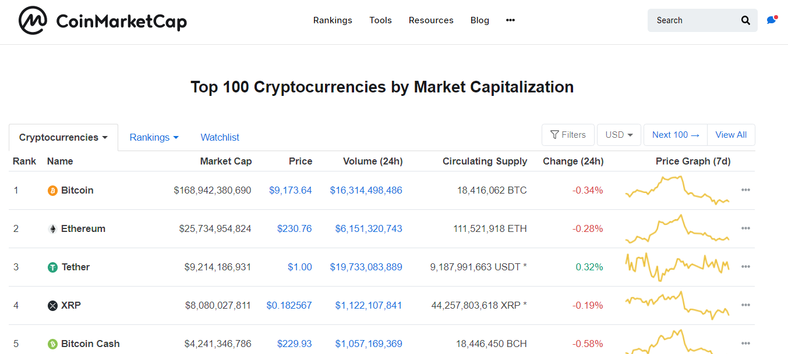Screen dimensions: 788x354
Task: Open the View All link
Action: (731, 134)
